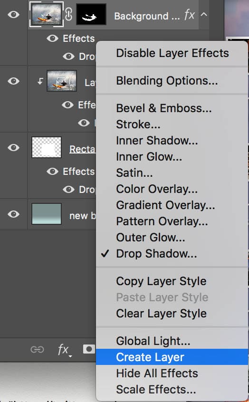Image resolution: width=249 pixels, height=402 pixels.
Task: Click the fx icon on Background layer
Action: click(189, 15)
